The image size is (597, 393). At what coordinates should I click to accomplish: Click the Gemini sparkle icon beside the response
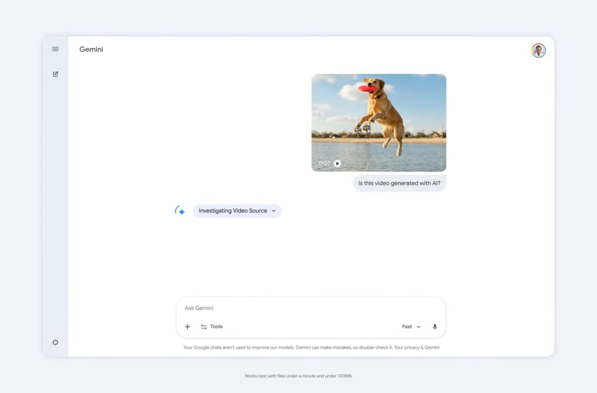tap(180, 210)
